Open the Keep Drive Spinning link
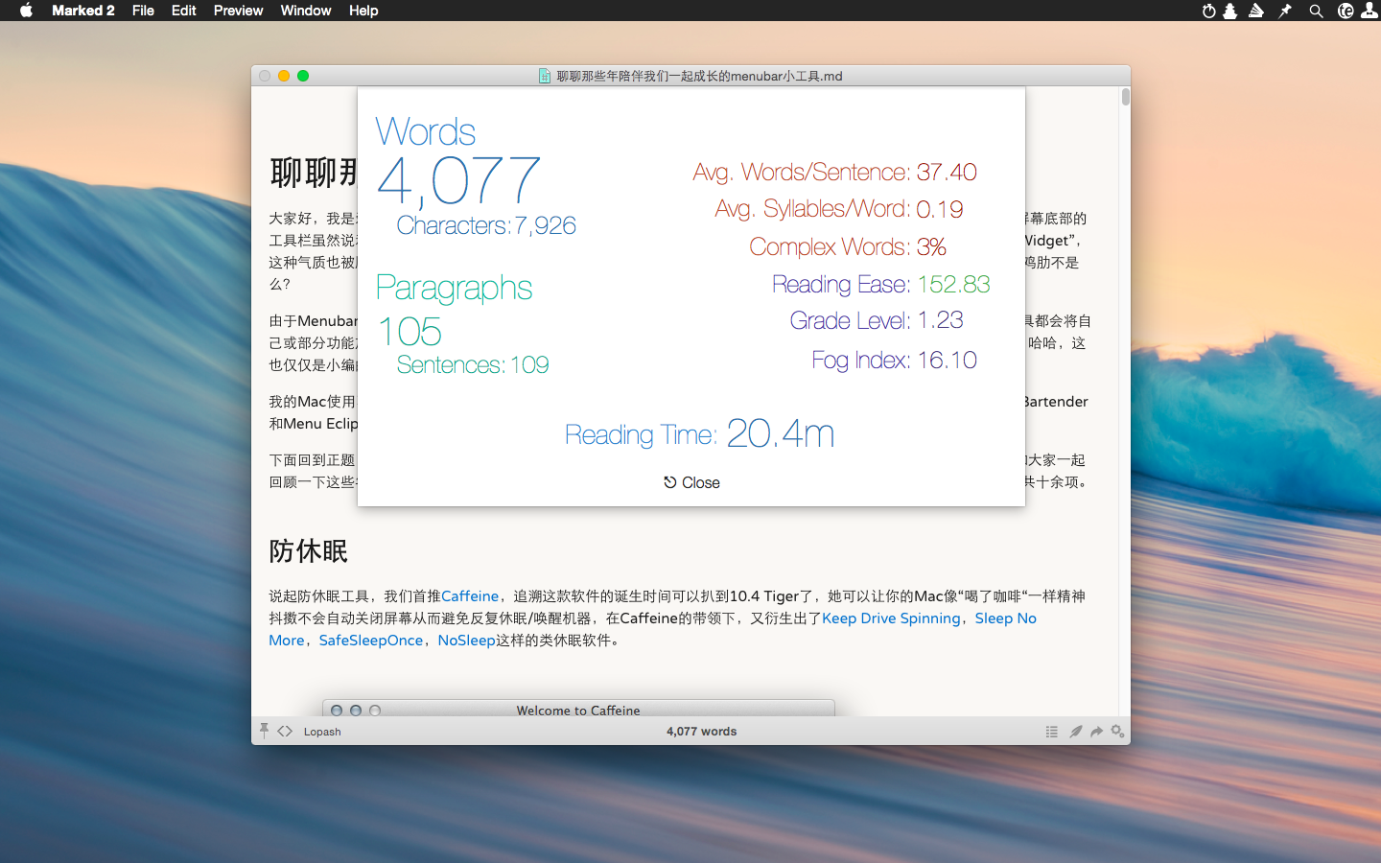1381x863 pixels. tap(891, 618)
